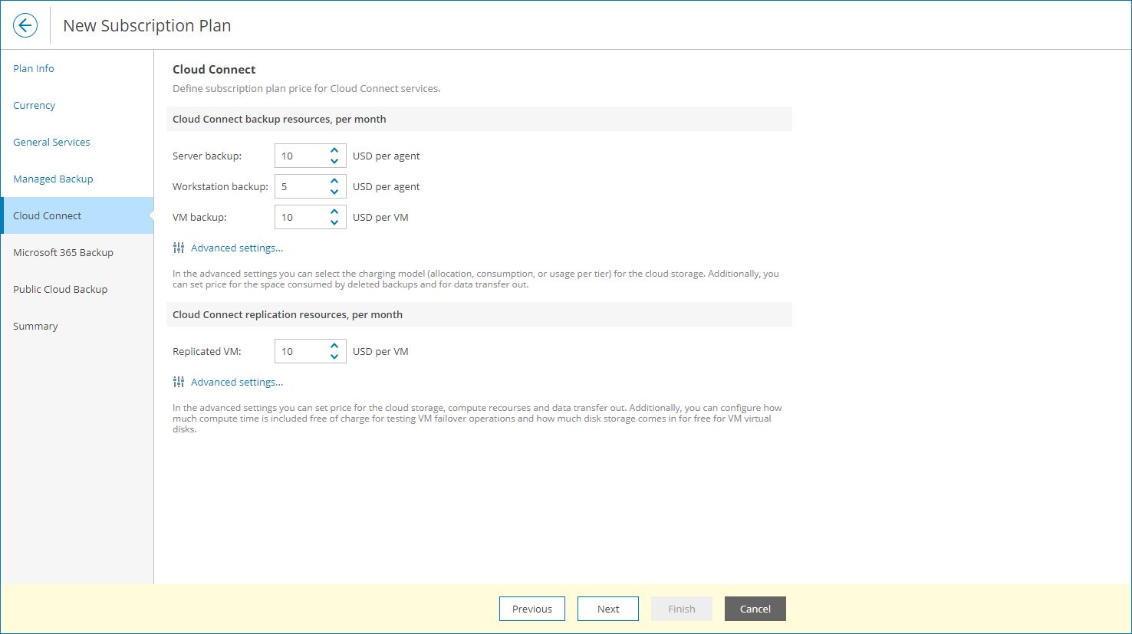
Task: Click 'USD per agent' next to Server backup
Action: pyautogui.click(x=387, y=156)
